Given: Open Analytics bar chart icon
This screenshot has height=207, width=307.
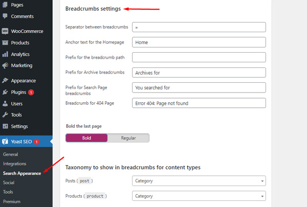Looking at the screenshot, I should [5, 54].
